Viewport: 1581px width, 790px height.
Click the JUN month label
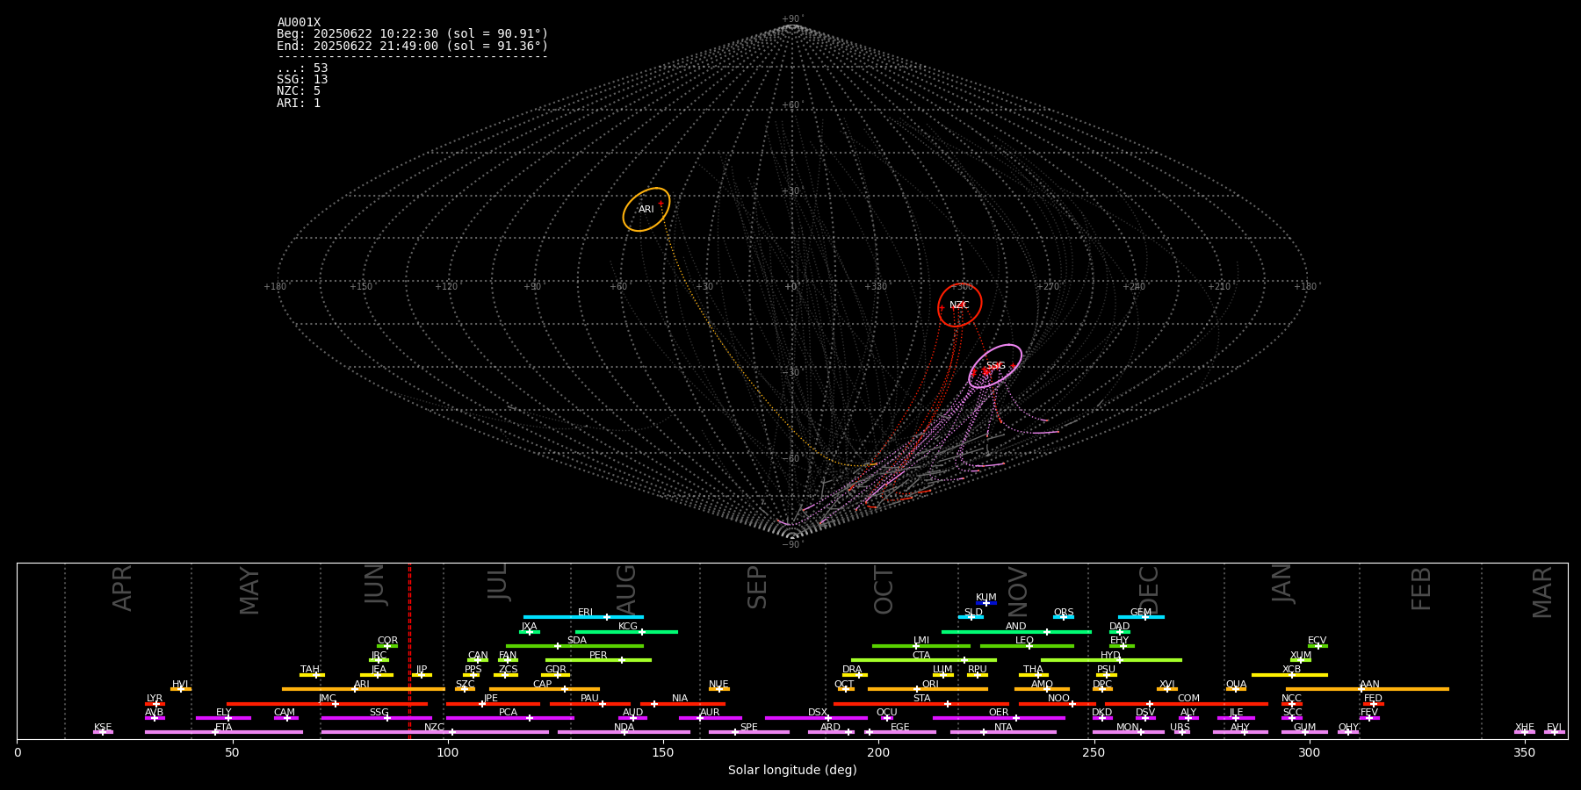(375, 585)
